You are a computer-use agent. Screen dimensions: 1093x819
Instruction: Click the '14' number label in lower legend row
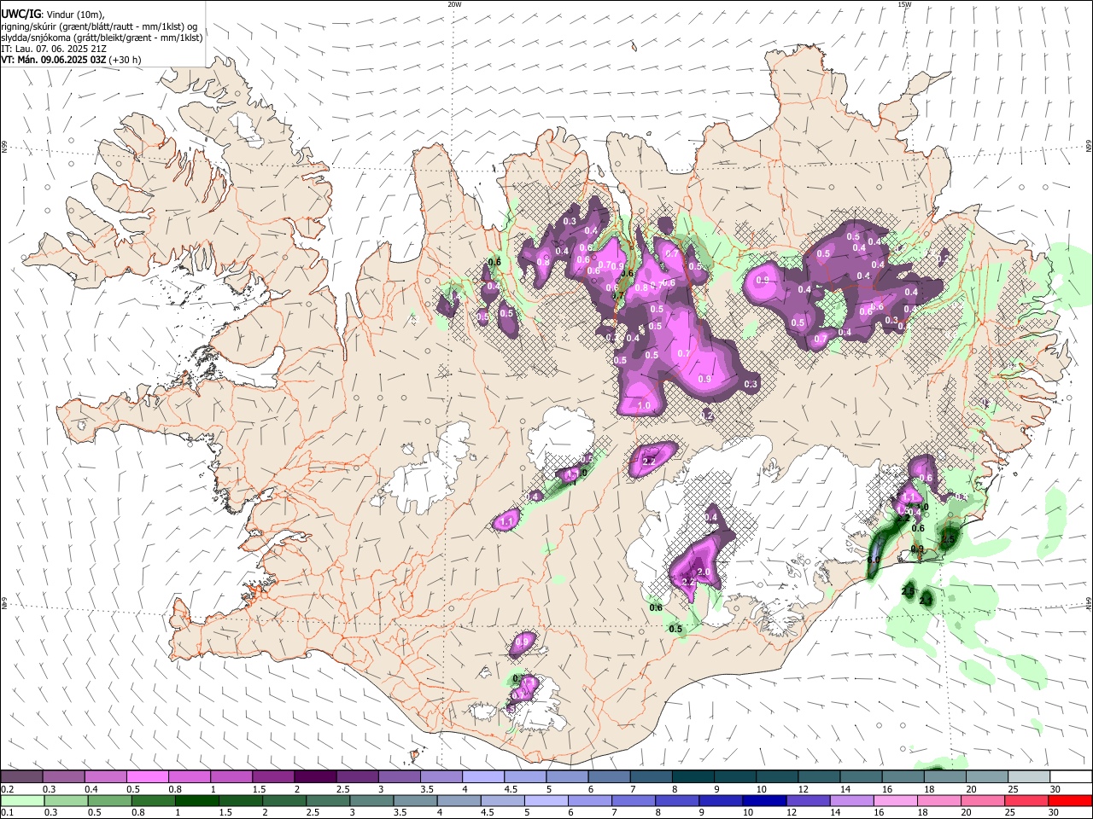coord(835,813)
